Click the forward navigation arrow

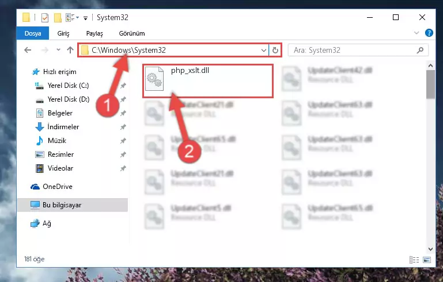[x=44, y=50]
